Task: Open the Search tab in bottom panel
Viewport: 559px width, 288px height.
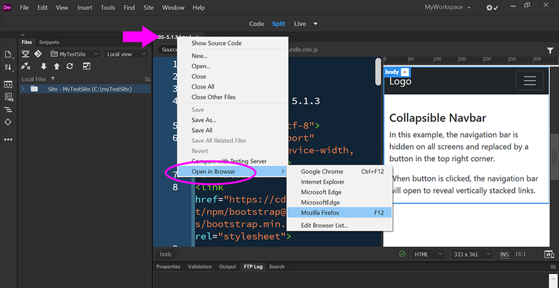Action: click(x=277, y=267)
